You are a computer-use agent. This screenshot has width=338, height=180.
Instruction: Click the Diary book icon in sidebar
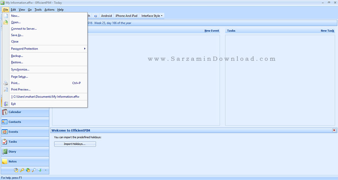coord(5,151)
